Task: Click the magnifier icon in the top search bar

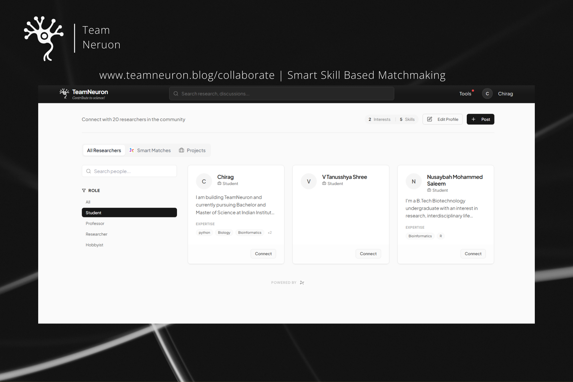Action: pos(176,94)
